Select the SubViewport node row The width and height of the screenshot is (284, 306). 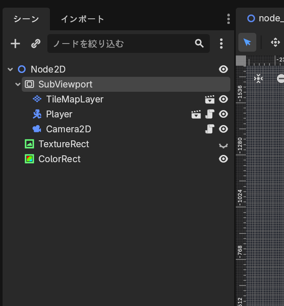click(x=126, y=85)
